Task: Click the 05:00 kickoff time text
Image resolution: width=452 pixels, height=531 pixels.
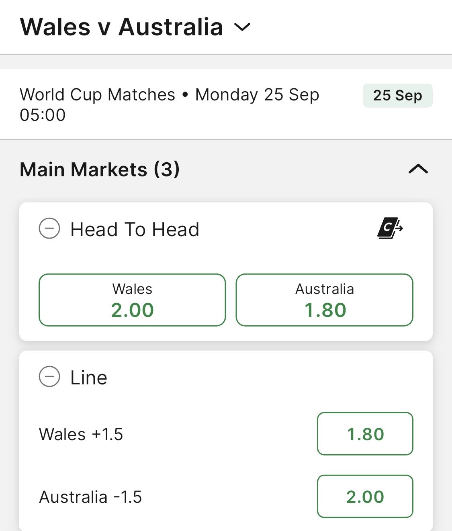Action: [43, 115]
